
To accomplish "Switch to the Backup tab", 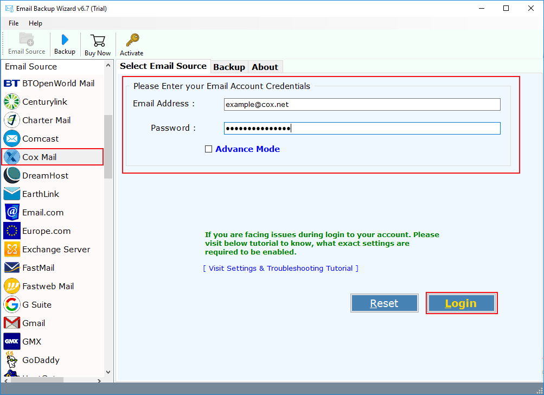I will point(229,66).
